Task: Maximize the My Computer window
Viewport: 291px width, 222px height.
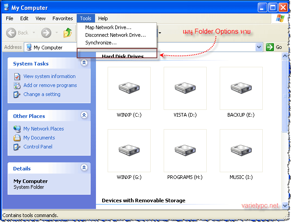Action: click(273, 8)
